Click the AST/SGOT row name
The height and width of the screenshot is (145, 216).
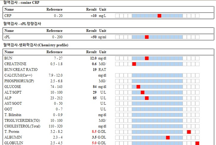pos(13,103)
